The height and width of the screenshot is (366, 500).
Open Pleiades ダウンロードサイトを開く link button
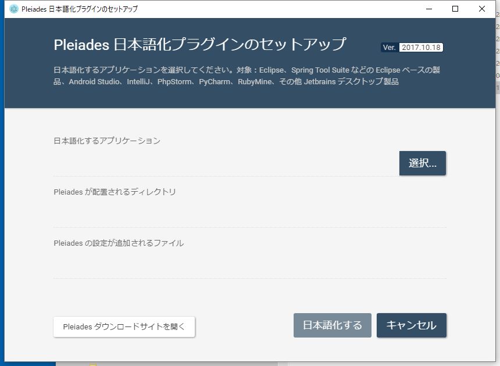pyautogui.click(x=124, y=326)
